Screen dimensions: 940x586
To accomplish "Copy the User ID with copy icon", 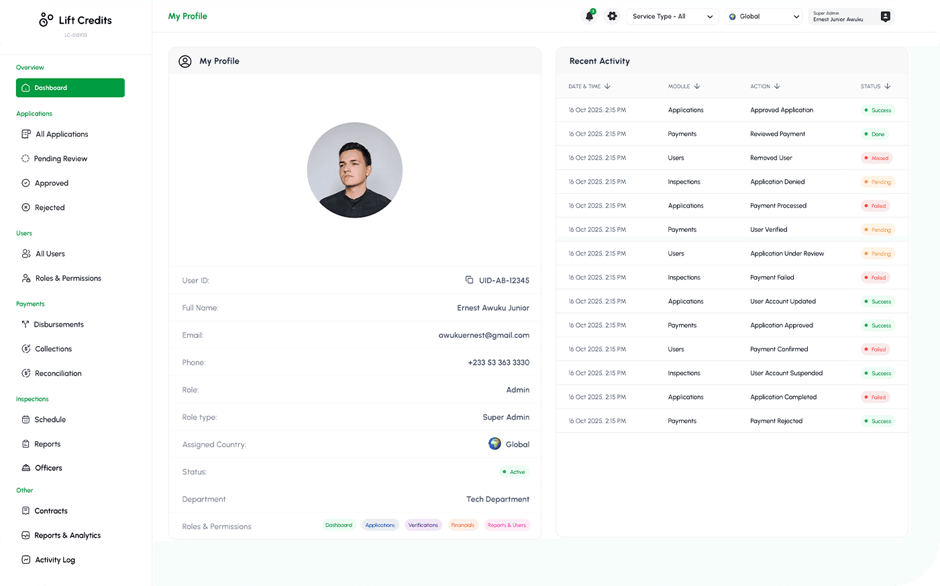I will click(x=470, y=280).
